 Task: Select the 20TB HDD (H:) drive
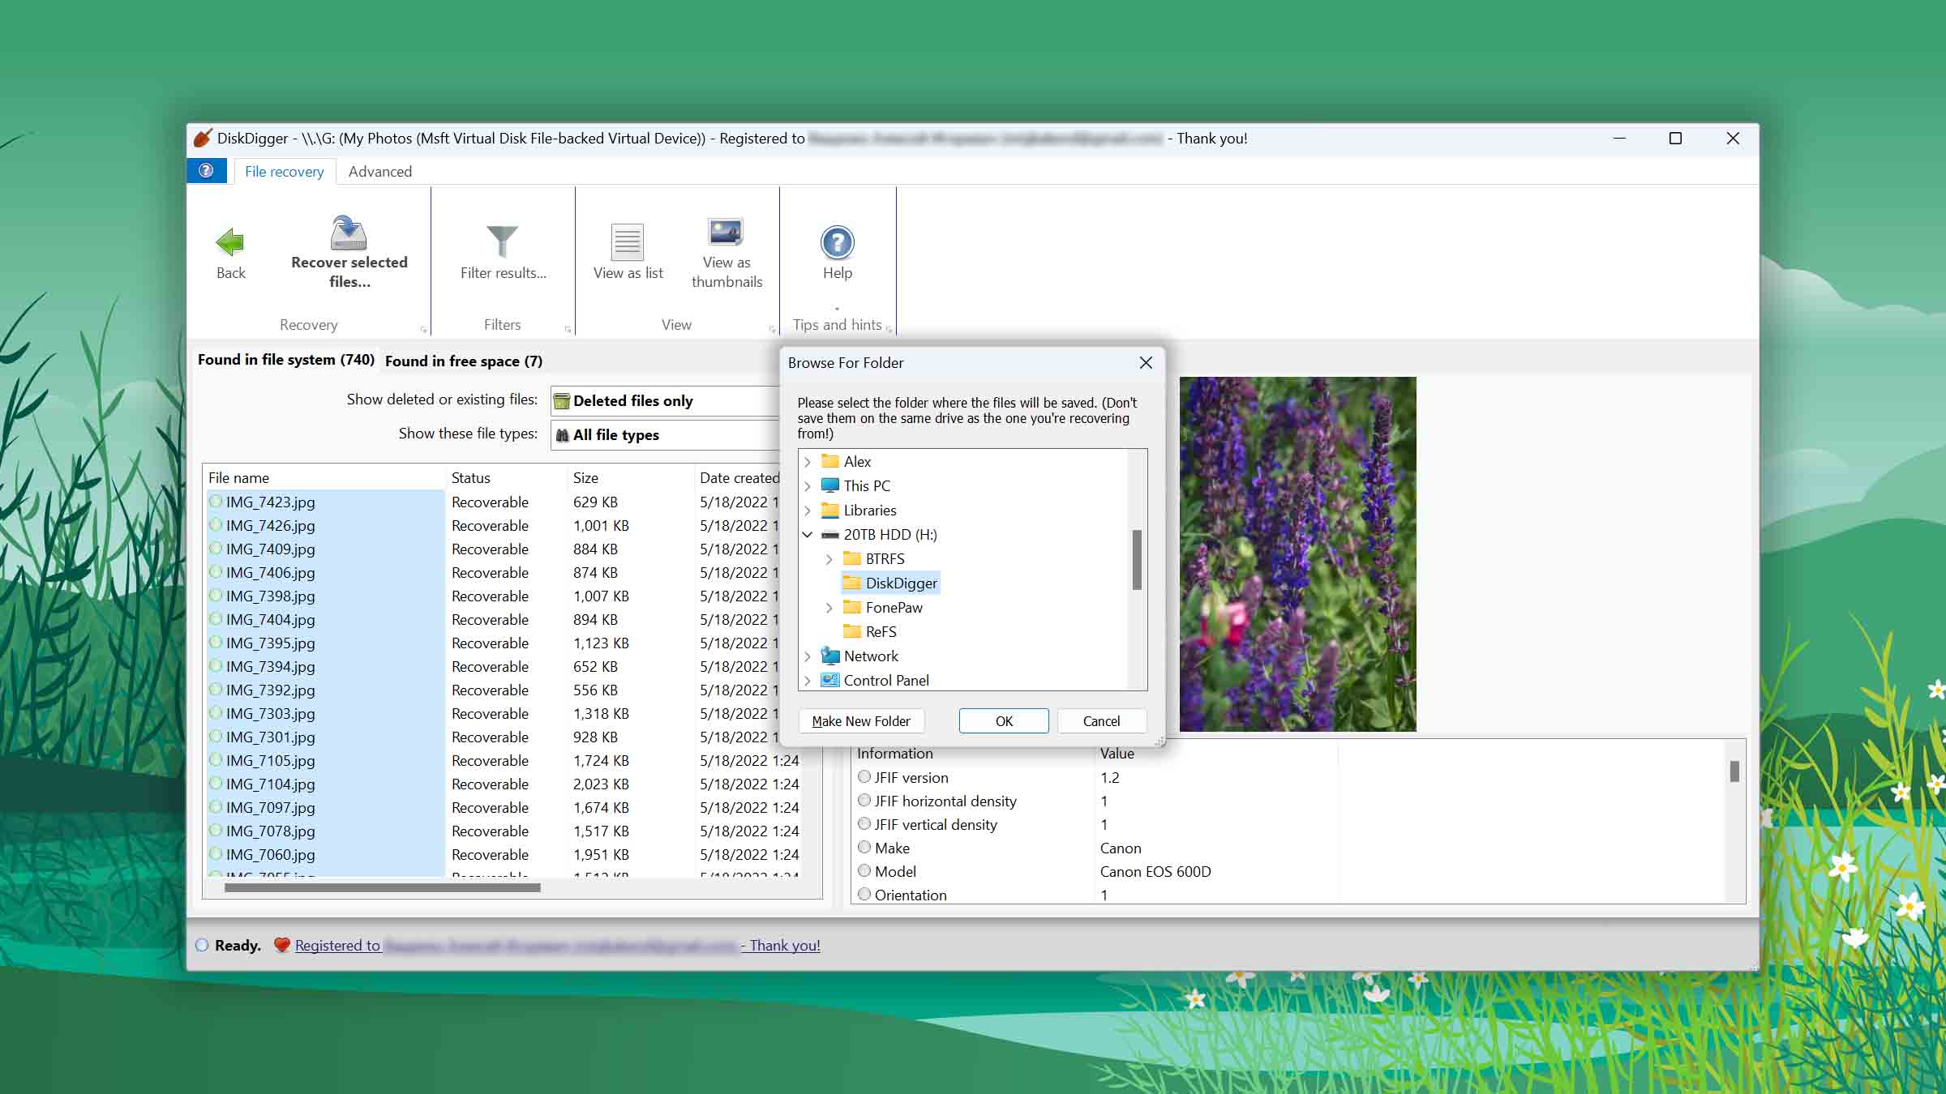[889, 535]
